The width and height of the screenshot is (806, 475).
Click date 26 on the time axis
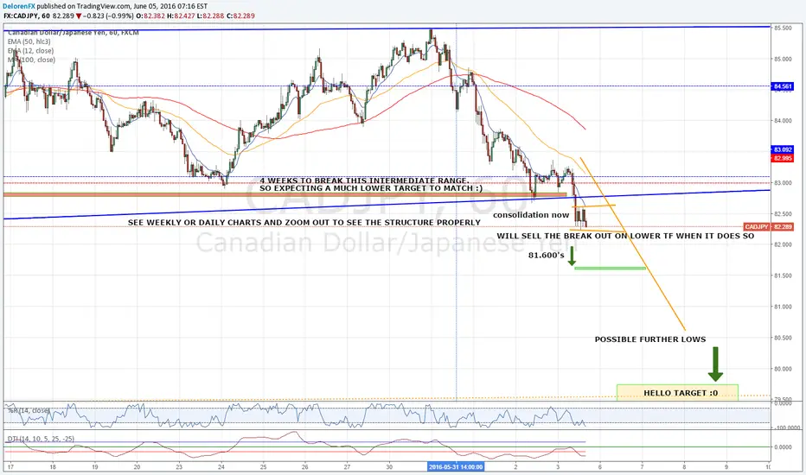[304, 466]
